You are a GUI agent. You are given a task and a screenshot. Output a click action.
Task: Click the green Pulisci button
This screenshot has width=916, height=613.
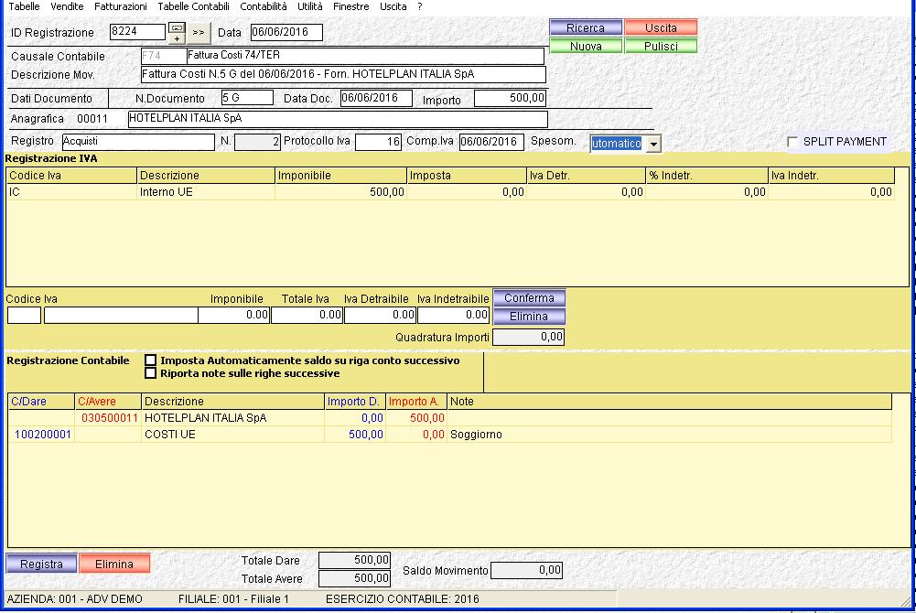click(x=661, y=46)
